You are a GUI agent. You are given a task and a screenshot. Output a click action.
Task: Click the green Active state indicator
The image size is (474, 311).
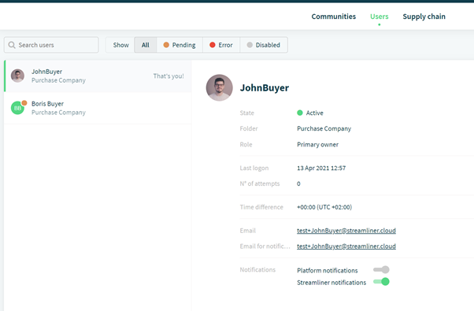click(300, 113)
